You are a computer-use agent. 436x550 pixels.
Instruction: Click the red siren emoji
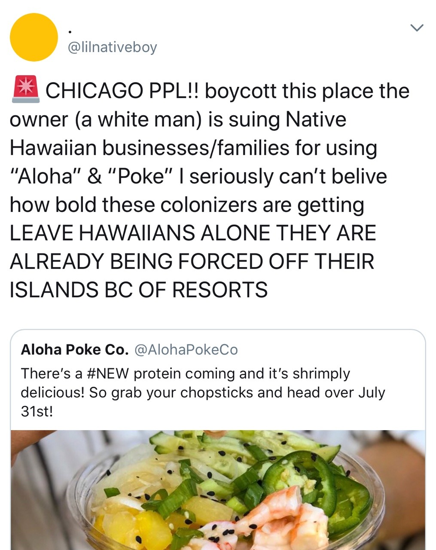(x=26, y=89)
